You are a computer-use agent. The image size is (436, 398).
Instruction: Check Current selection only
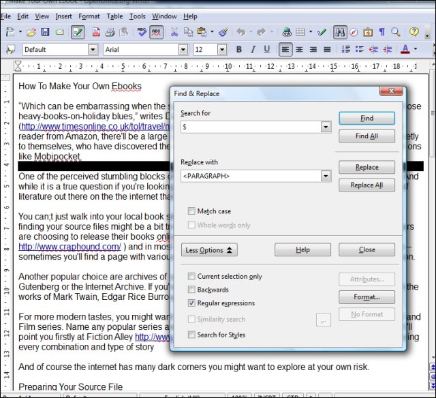(x=191, y=276)
